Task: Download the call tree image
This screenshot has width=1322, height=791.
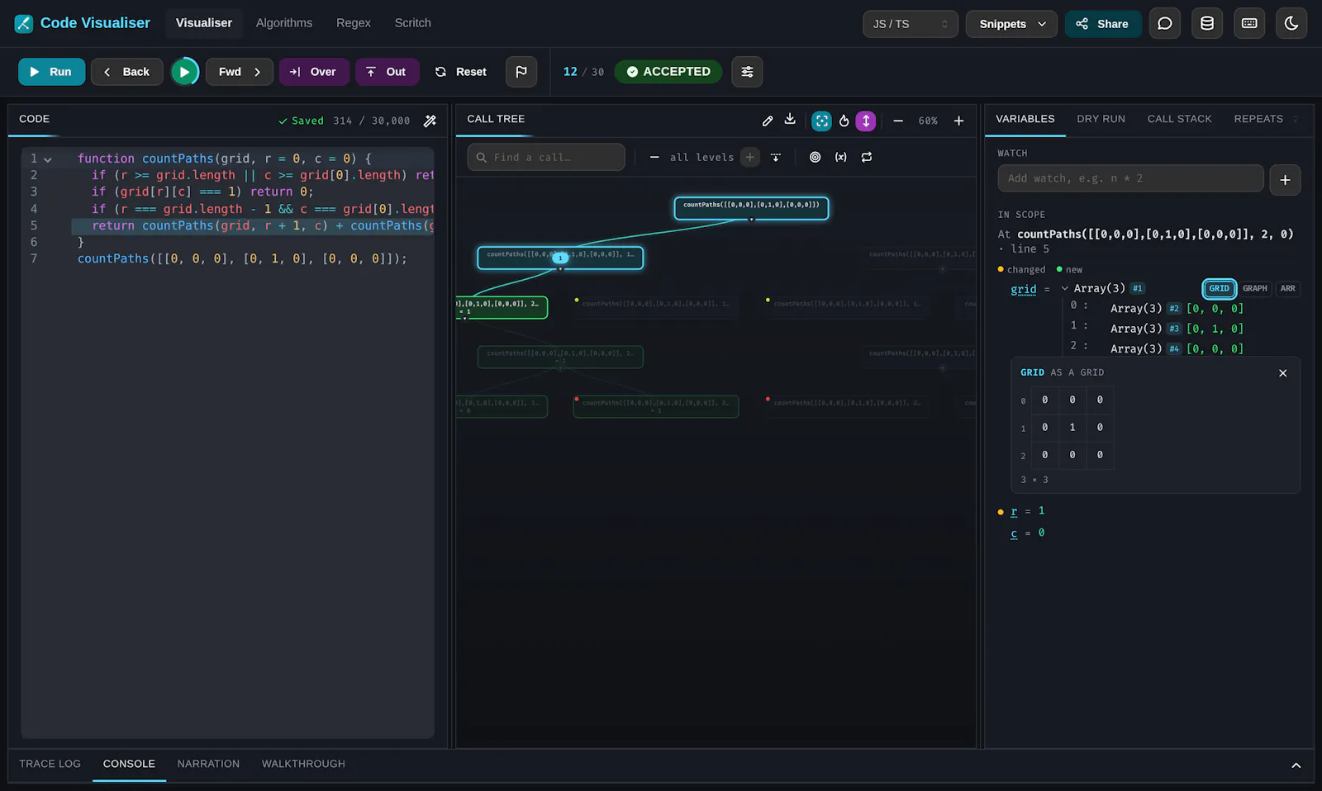Action: pos(790,120)
